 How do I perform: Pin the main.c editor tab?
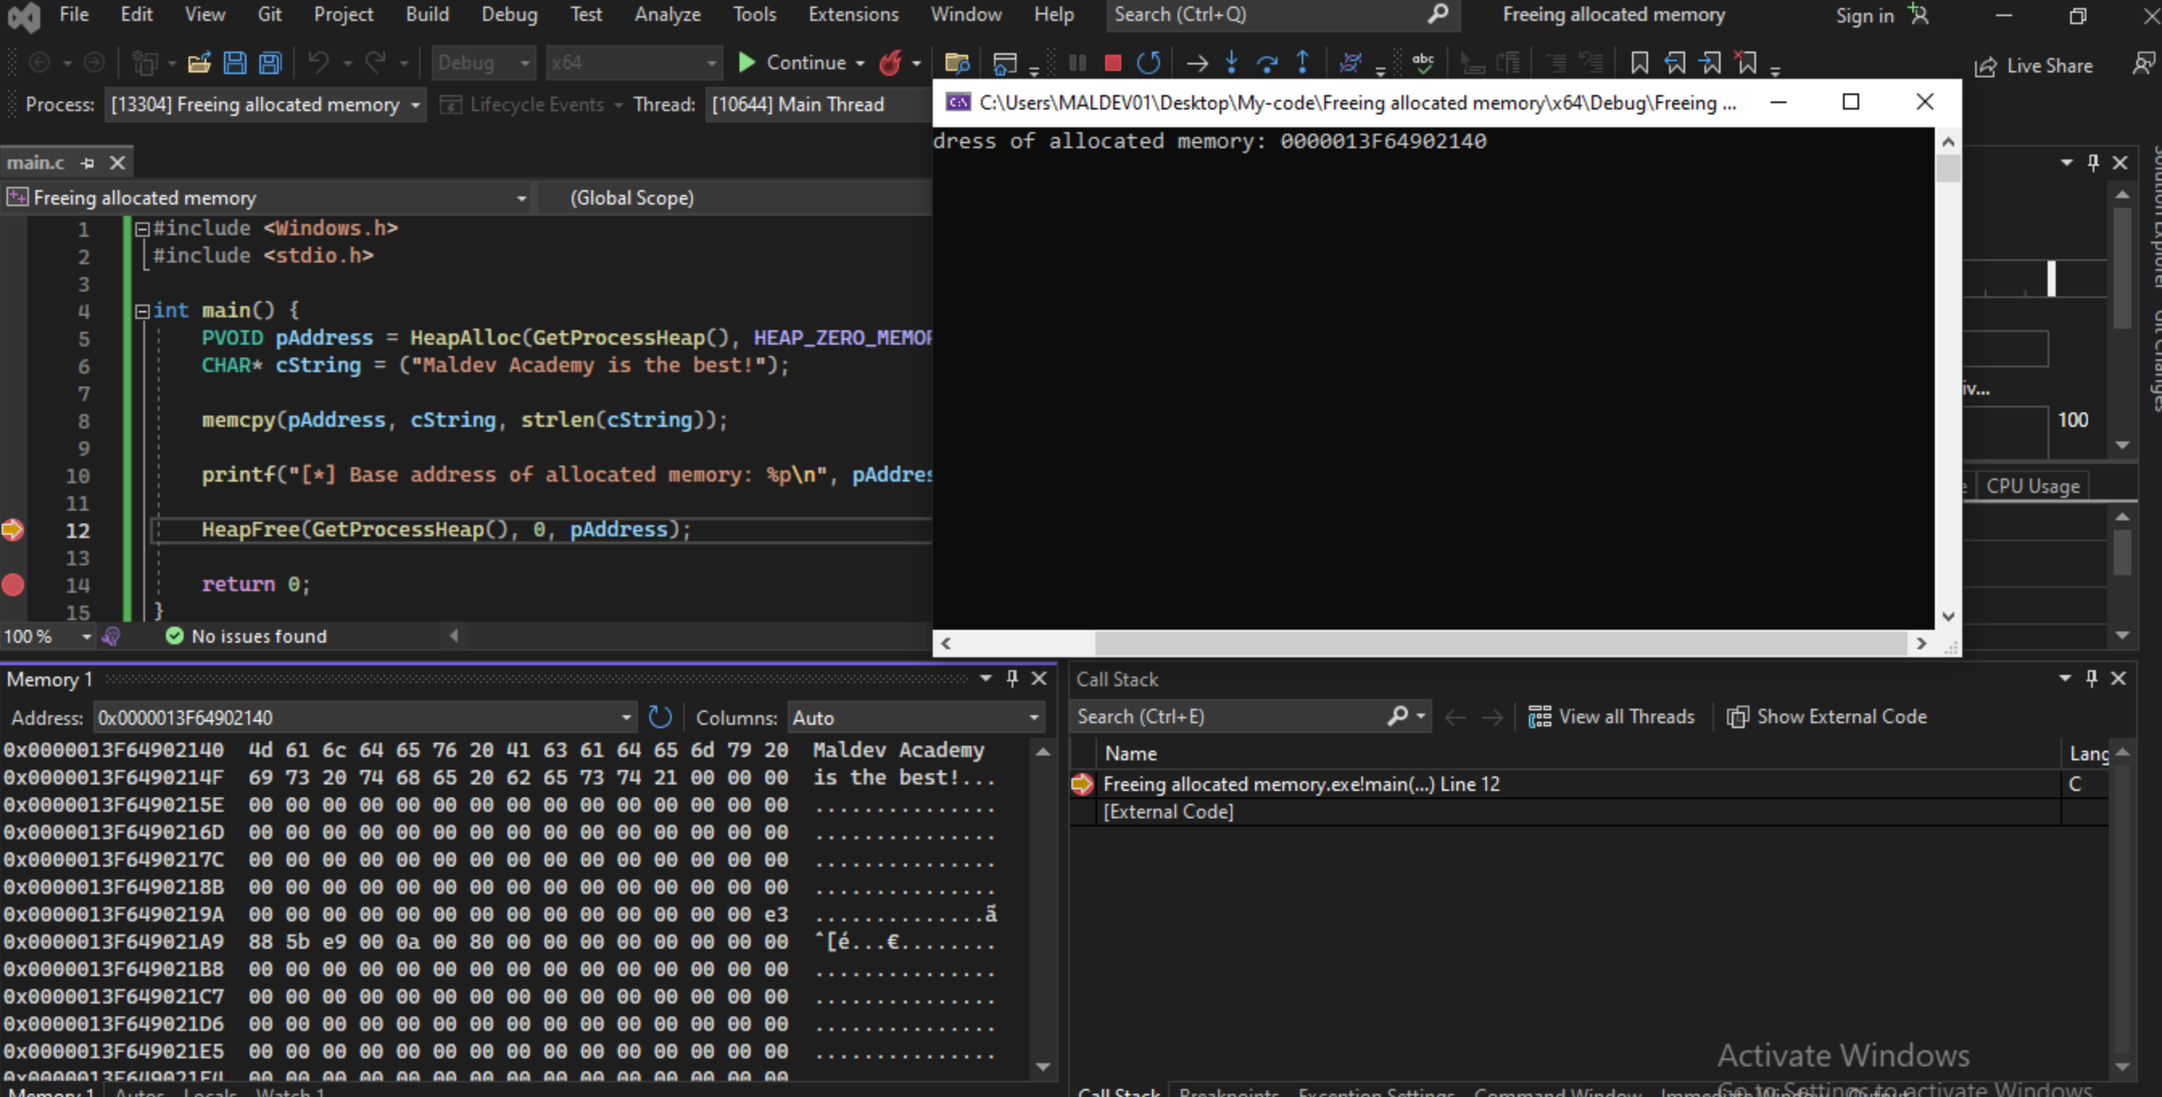tap(87, 163)
